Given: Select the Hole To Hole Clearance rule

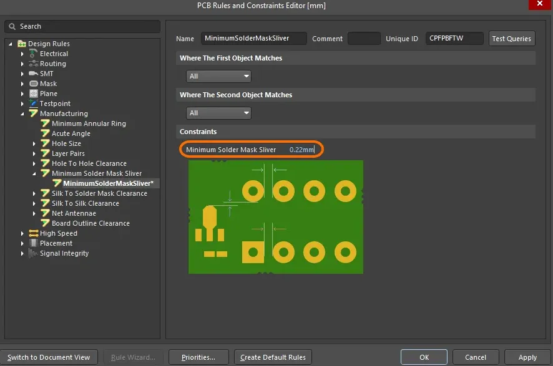Looking at the screenshot, I should 89,163.
